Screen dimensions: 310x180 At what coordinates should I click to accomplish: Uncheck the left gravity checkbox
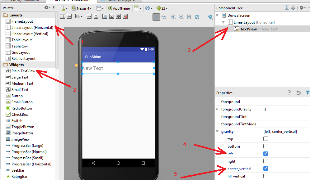265,154
